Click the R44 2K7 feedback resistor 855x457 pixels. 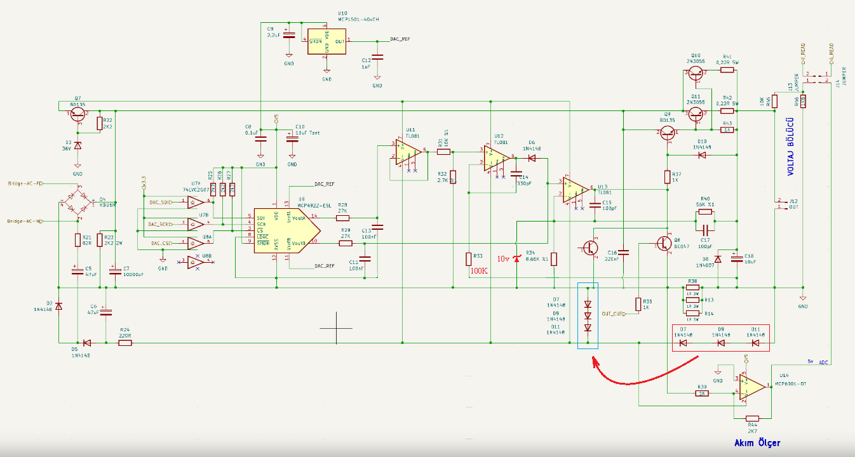(x=751, y=418)
